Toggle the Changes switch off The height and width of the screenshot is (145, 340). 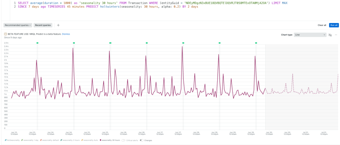142,140
